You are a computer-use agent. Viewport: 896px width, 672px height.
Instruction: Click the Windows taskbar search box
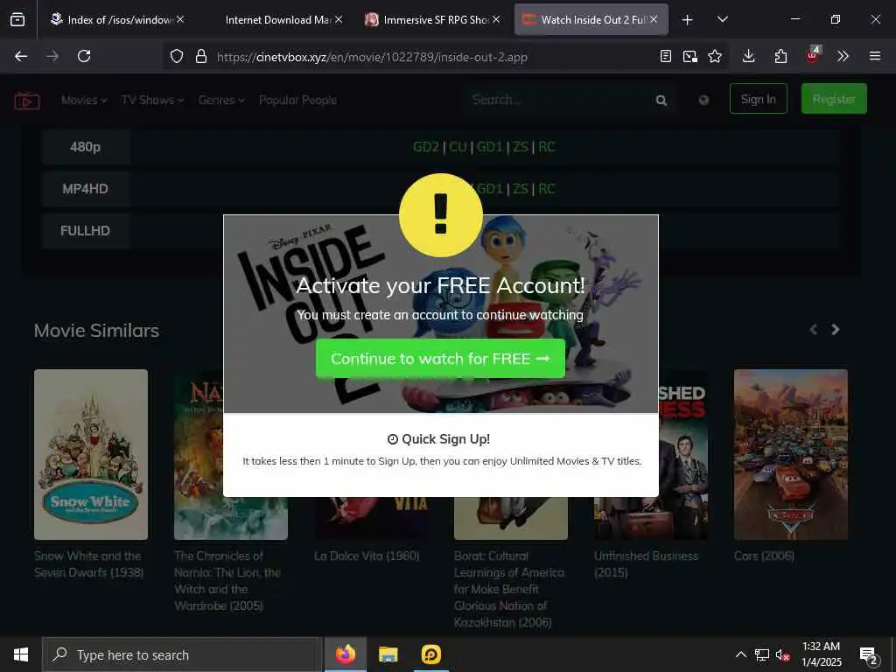pos(182,654)
